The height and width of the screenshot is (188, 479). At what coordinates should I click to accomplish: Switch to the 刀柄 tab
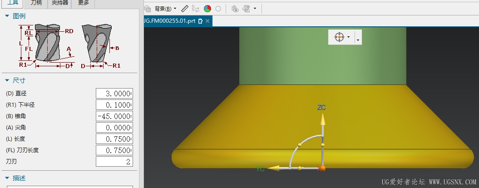tap(36, 3)
